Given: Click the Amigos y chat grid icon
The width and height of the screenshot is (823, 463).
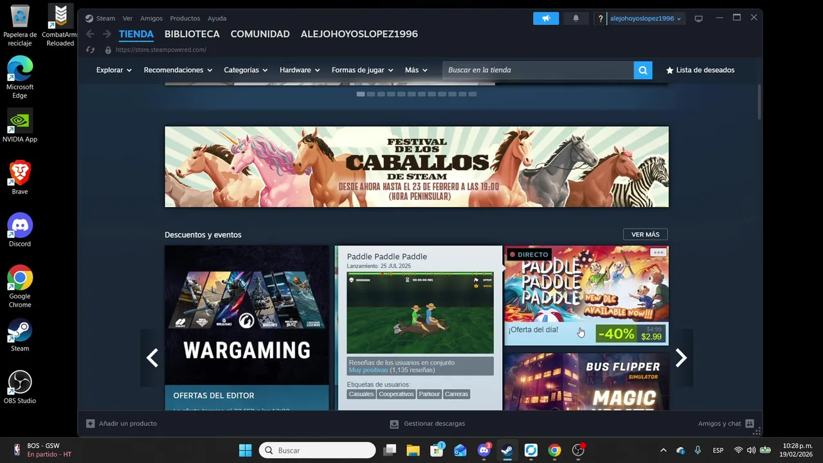Looking at the screenshot, I should (x=750, y=423).
